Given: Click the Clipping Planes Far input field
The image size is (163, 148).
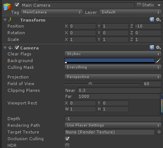Looking at the screenshot, I should click(x=119, y=96).
